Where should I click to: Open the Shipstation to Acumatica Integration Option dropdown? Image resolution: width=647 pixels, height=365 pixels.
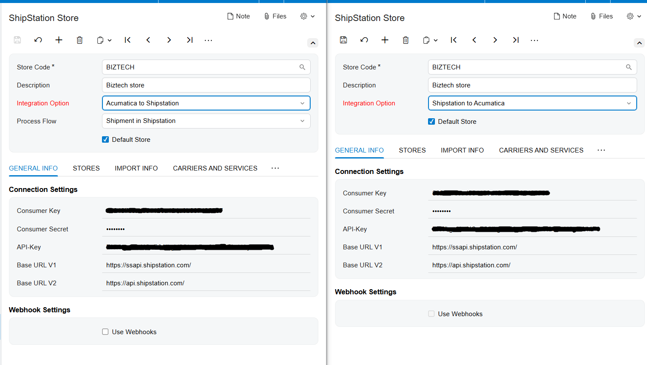click(532, 103)
